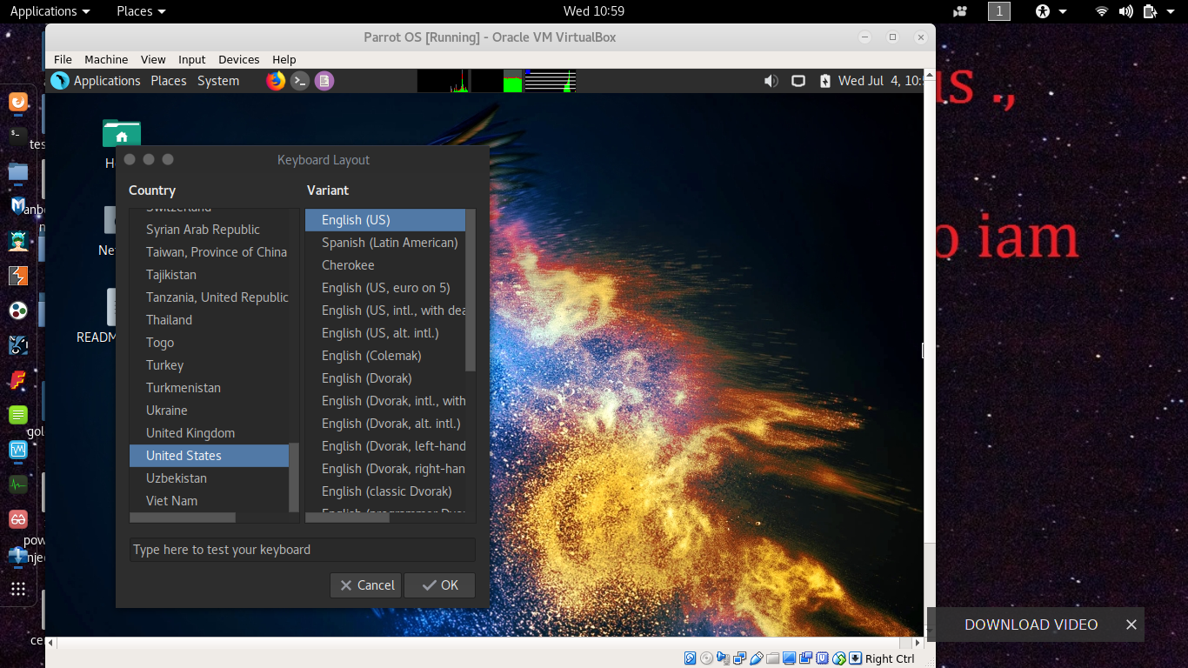Click the optical disc icon in VirtualBox status bar
The image size is (1188, 668).
click(x=707, y=658)
